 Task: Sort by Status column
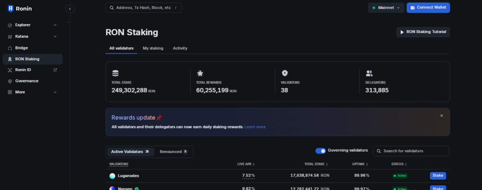pos(399,164)
